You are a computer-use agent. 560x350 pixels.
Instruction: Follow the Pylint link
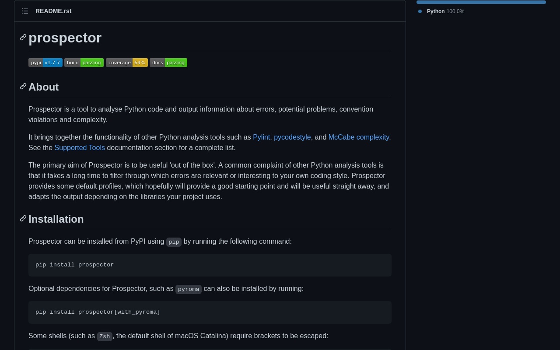click(x=261, y=137)
